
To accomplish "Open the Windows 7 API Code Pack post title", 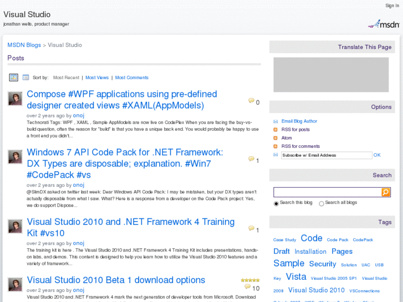I will (x=125, y=163).
